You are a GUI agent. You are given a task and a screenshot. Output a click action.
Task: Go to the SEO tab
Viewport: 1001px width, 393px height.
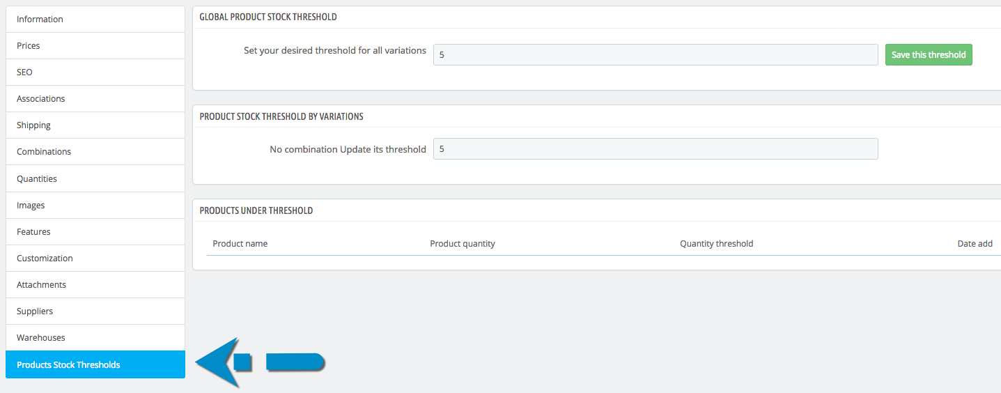(x=24, y=72)
